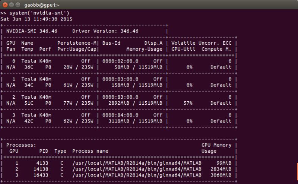Click process memory usage 3060MiB
The width and height of the screenshot is (298, 184).
coord(221,175)
